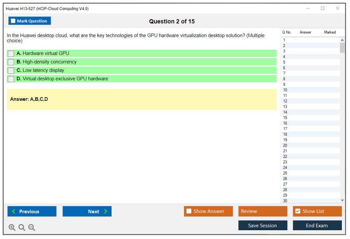Screen dimensions: 350x239
Task: Check option A Hardware virtual GPU
Action: (11, 54)
